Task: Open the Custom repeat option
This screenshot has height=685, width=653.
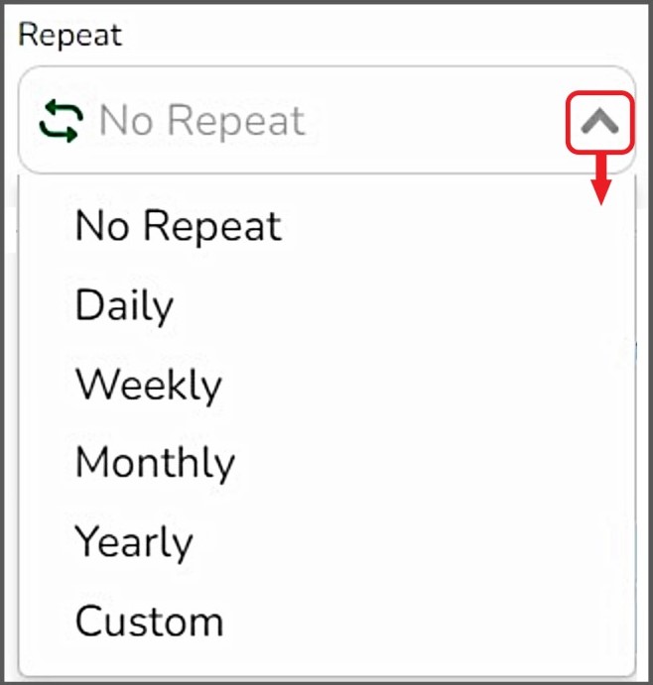Action: (150, 622)
